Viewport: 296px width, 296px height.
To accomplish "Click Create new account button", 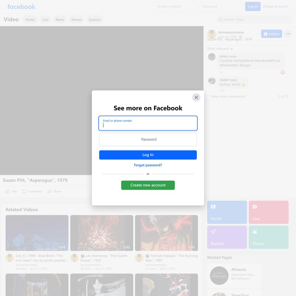I will pos(148,185).
